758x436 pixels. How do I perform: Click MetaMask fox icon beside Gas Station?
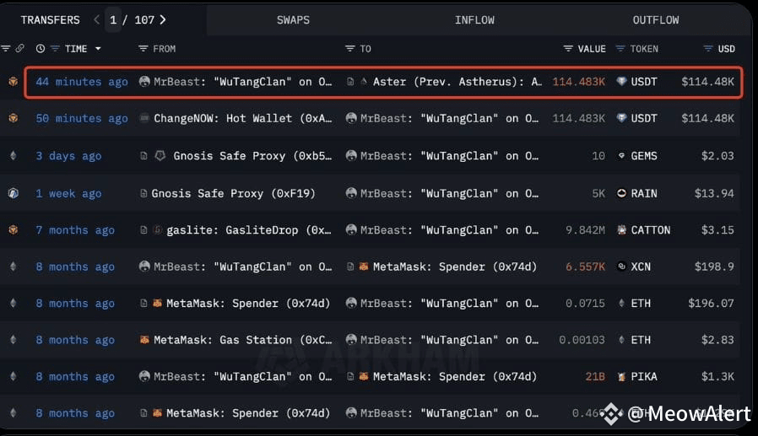pos(144,339)
